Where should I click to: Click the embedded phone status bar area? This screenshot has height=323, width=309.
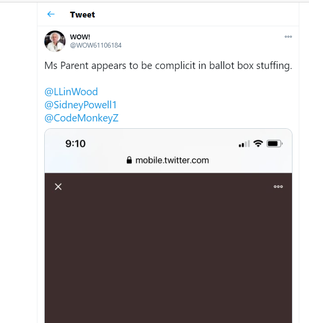click(x=168, y=144)
